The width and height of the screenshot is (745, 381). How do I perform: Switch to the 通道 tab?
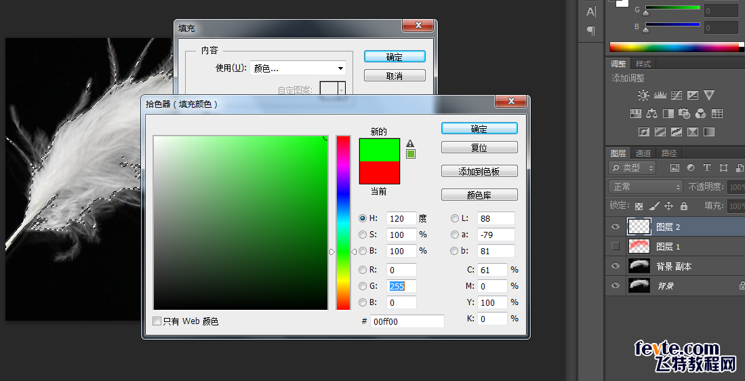tap(643, 153)
